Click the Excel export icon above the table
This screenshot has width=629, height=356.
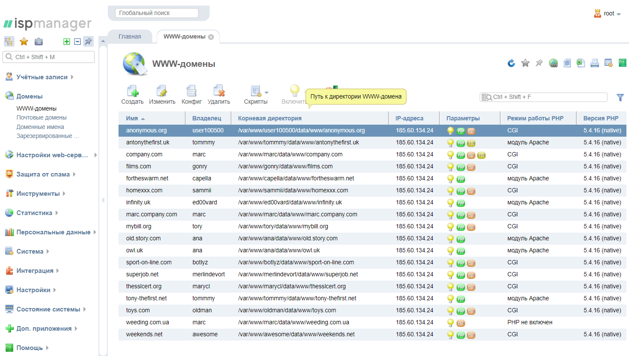pyautogui.click(x=580, y=63)
